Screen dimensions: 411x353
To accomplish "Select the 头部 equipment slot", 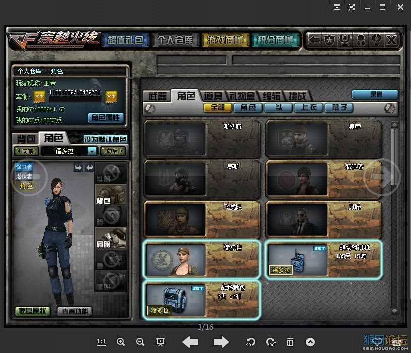I will tap(111, 172).
